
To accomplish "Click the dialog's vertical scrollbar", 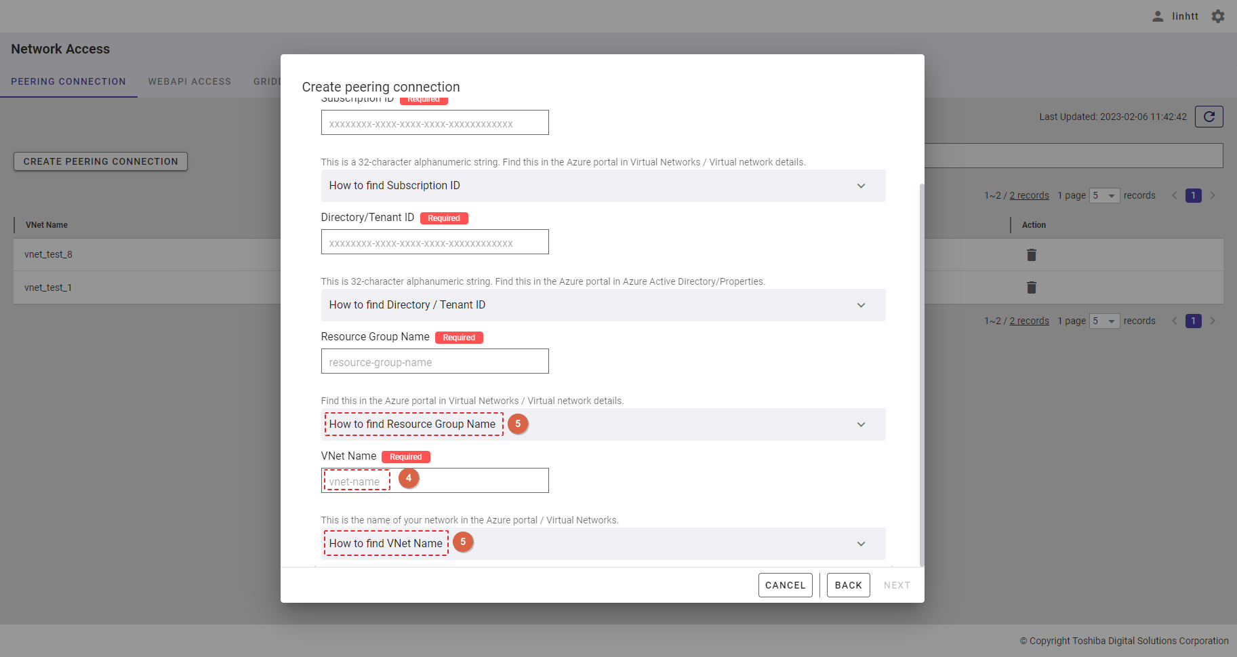I will pyautogui.click(x=921, y=373).
